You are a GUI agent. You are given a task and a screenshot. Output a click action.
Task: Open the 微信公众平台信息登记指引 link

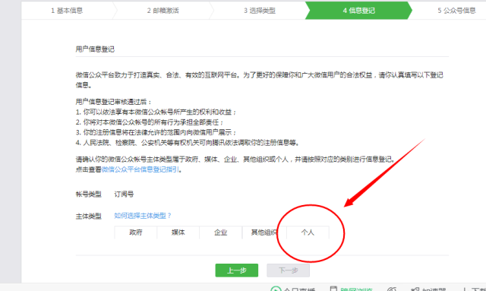coord(140,169)
